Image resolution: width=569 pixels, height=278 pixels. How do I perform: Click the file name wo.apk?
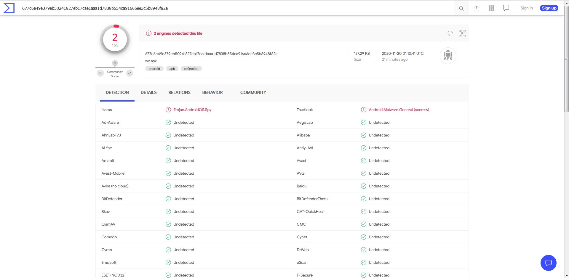[151, 61]
